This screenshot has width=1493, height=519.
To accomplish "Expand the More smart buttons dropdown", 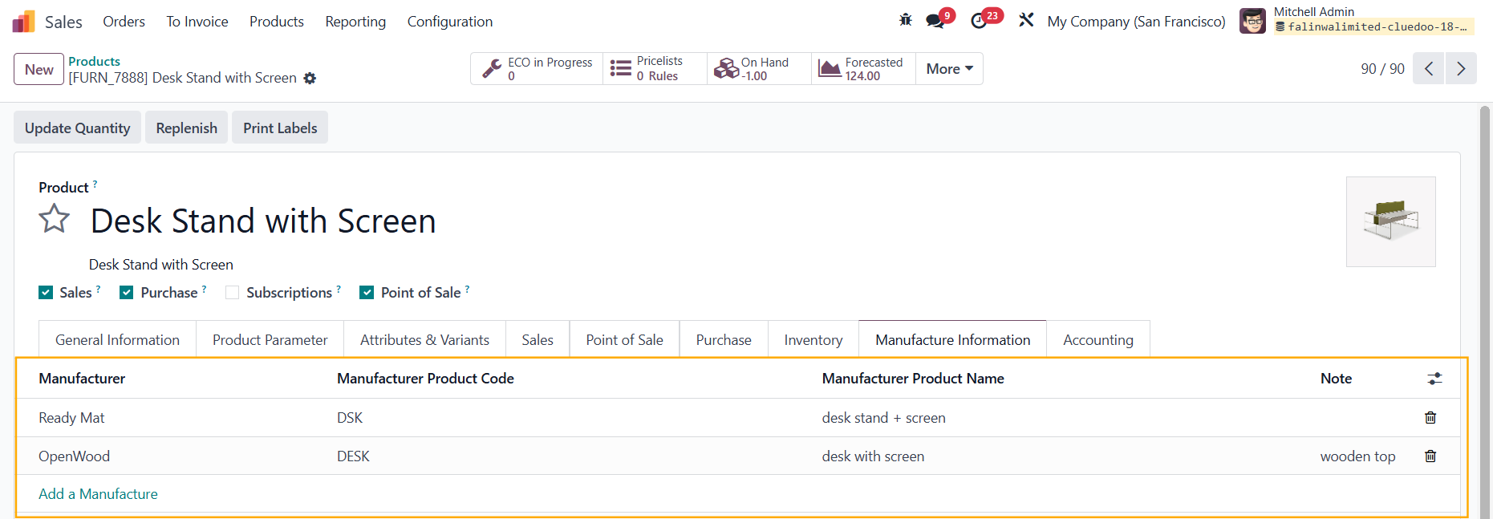I will pos(949,69).
